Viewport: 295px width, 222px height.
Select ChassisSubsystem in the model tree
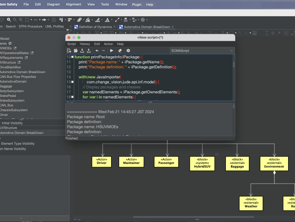coord(14,110)
